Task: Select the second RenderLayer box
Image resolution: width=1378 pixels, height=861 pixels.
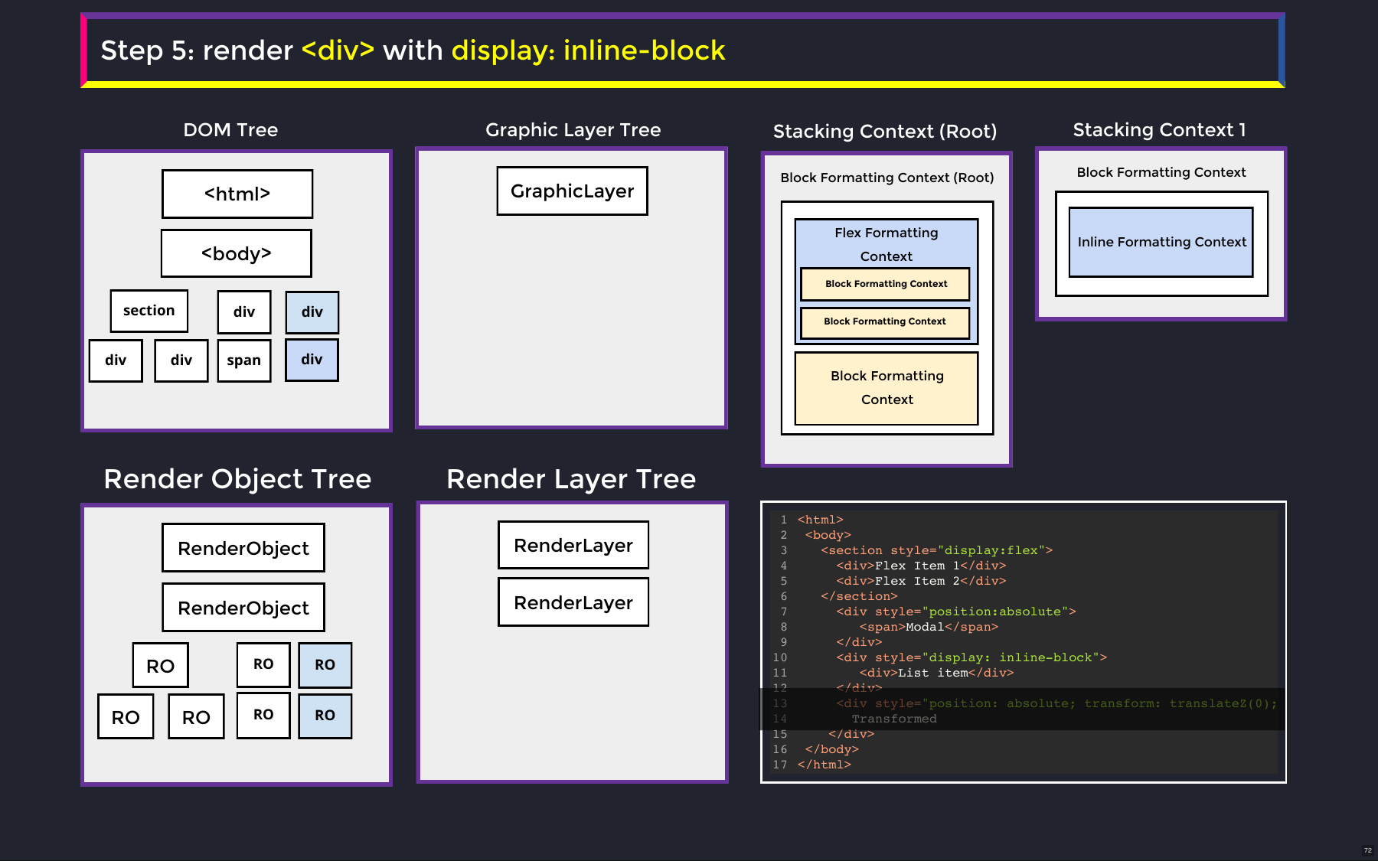Action: 573,602
